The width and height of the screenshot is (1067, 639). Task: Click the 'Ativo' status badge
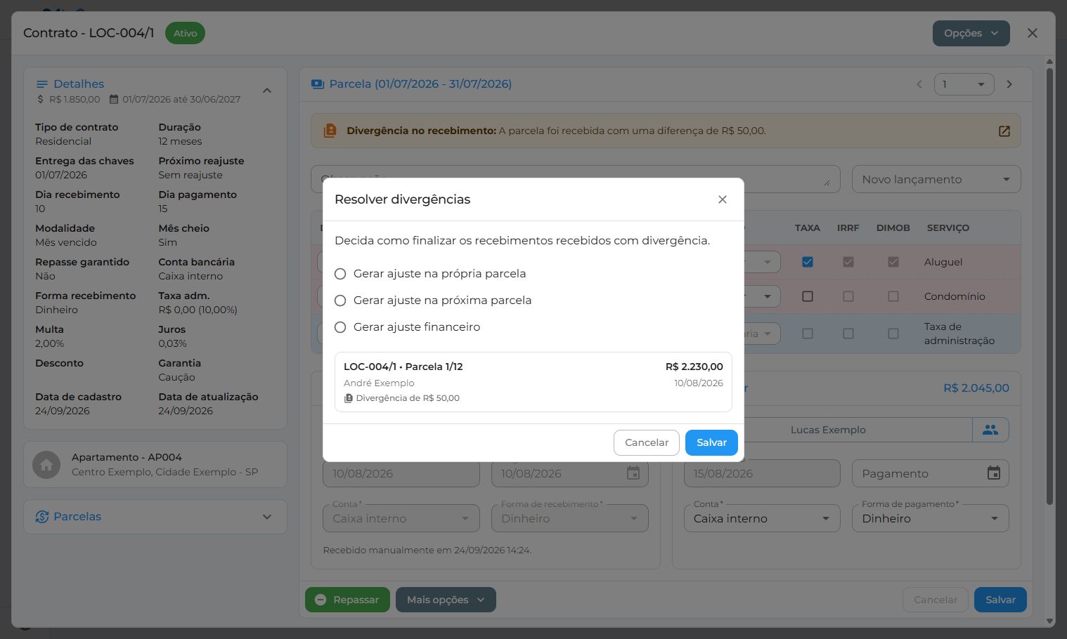point(185,33)
